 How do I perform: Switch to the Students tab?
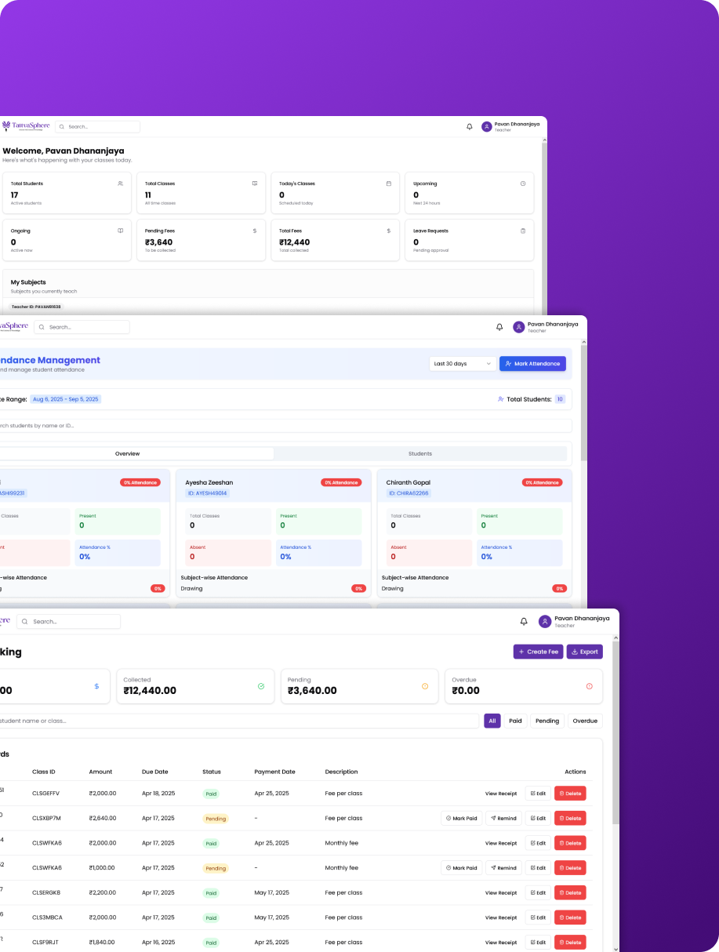(x=420, y=453)
